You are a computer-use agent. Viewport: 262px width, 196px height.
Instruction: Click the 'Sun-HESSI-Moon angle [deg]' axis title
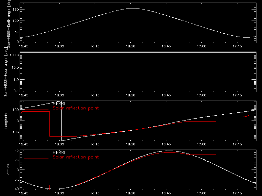click(6, 72)
